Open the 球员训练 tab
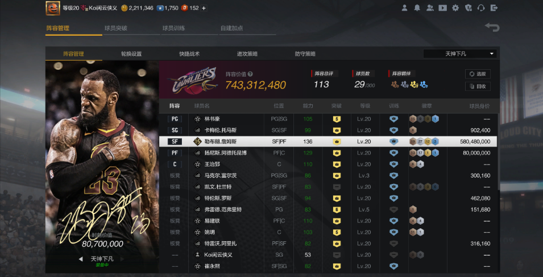Screen dimensions: 543x277 (173, 28)
